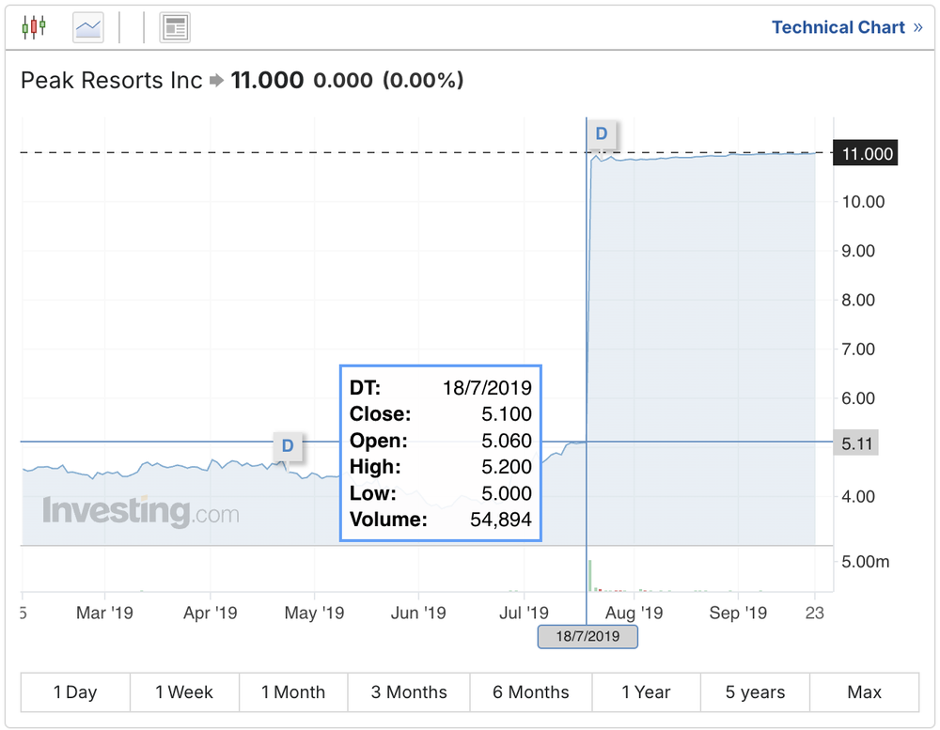Select the area chart type icon
Screen dimensions: 940x730
coord(88,27)
